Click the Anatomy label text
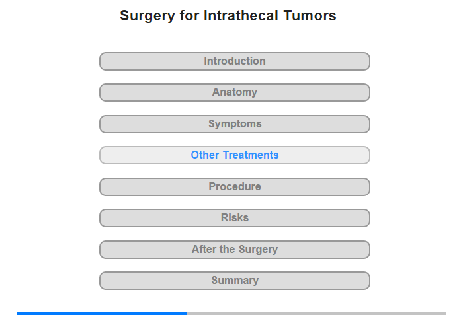Viewport: 463px width, 317px height. coord(235,92)
